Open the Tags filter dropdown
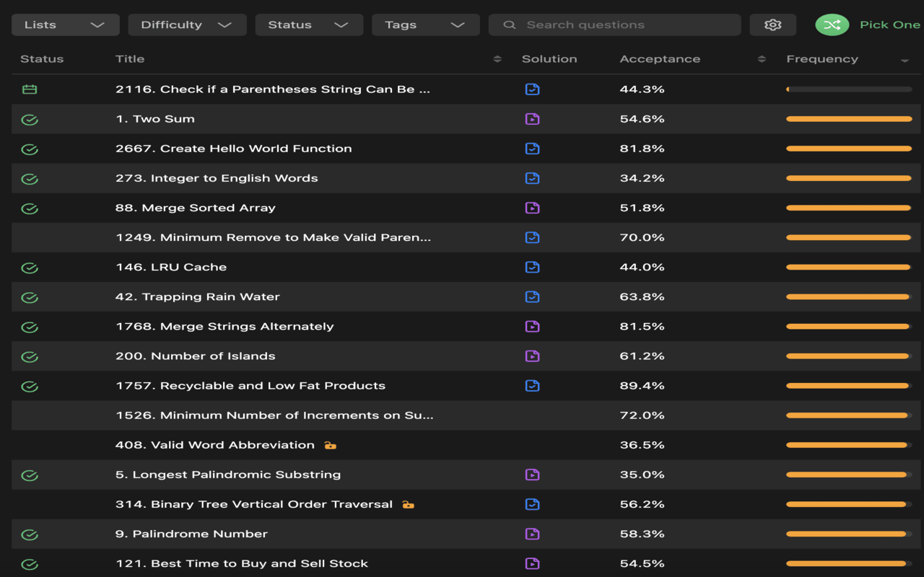Screen dimensions: 924x577 [424, 25]
